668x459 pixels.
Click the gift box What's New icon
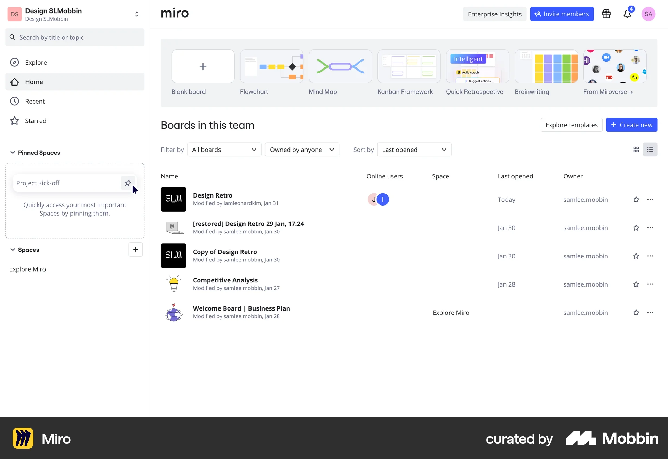606,14
